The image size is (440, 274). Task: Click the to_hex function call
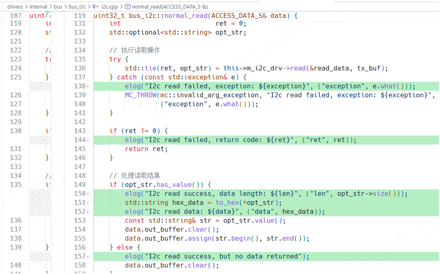pyautogui.click(x=227, y=203)
